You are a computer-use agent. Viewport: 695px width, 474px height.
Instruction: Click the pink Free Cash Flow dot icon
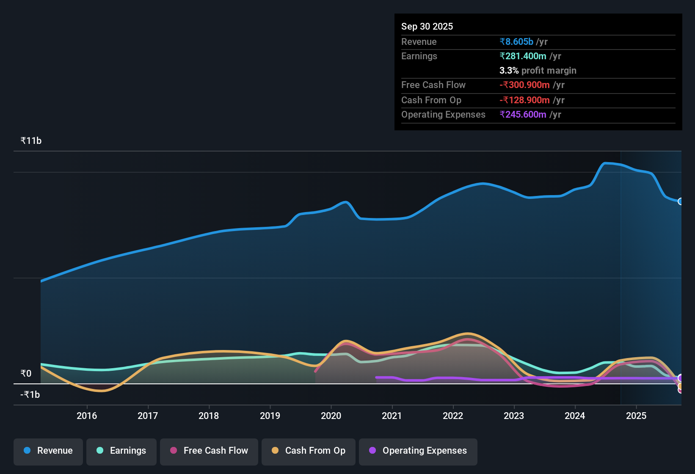(x=173, y=451)
